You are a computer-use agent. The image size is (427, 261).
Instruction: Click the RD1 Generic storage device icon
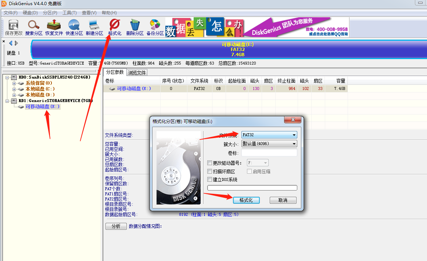14,101
